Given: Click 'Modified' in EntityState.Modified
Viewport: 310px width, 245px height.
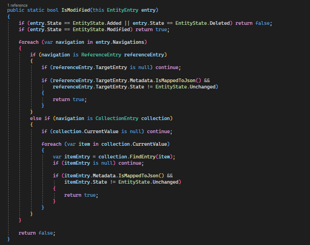Looking at the screenshot, I should point(118,29).
